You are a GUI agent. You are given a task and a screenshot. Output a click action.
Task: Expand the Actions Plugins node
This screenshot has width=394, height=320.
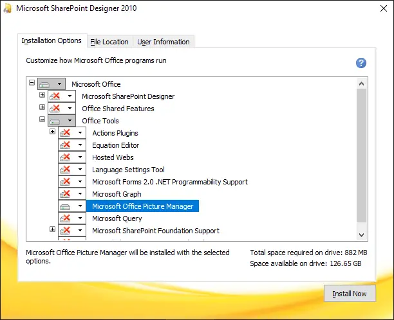(52, 132)
